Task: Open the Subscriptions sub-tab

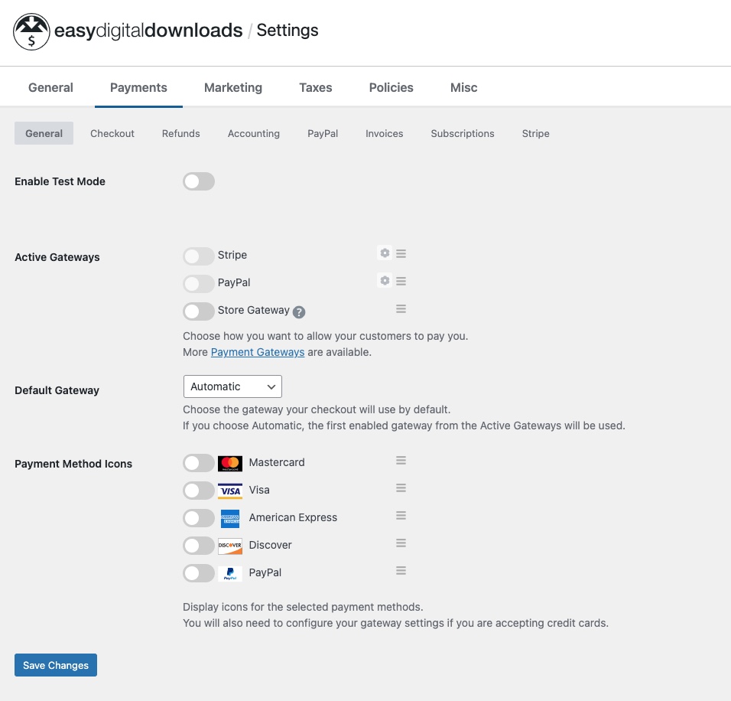Action: tap(463, 133)
